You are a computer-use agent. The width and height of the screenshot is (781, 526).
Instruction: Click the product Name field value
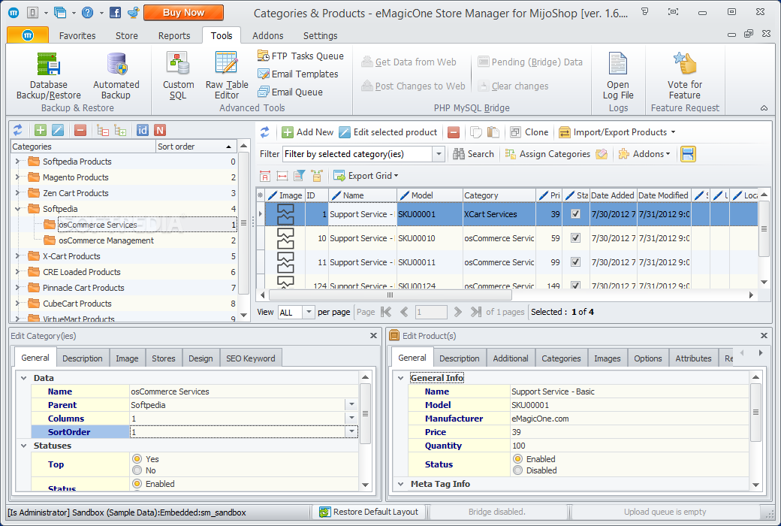click(x=629, y=391)
